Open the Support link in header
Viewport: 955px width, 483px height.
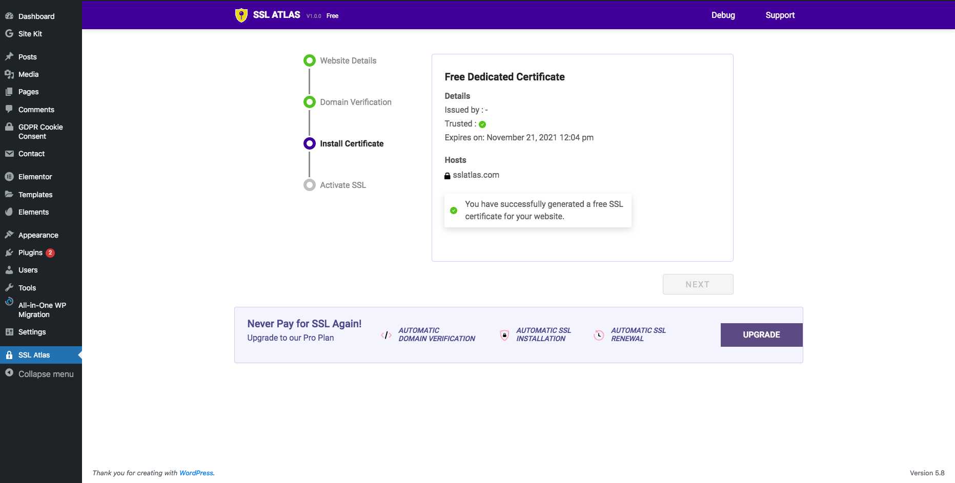tap(780, 15)
